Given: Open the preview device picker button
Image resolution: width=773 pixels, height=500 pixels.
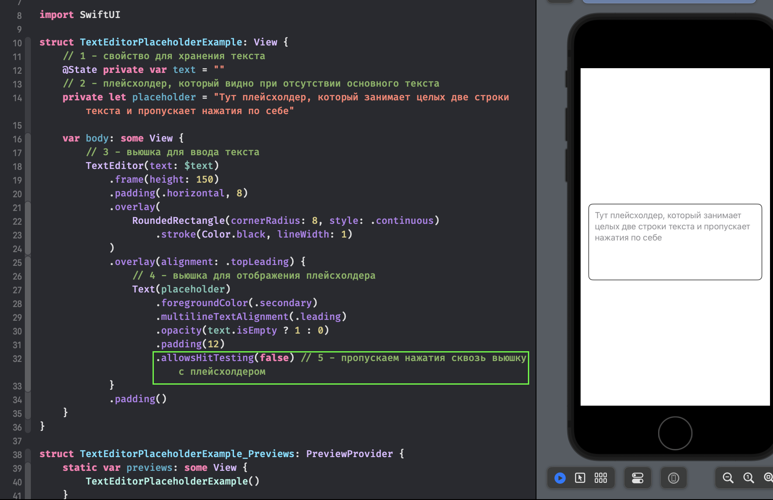Looking at the screenshot, I should point(674,478).
